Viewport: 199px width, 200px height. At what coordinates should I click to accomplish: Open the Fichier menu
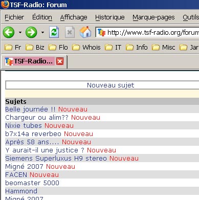pyautogui.click(x=14, y=17)
